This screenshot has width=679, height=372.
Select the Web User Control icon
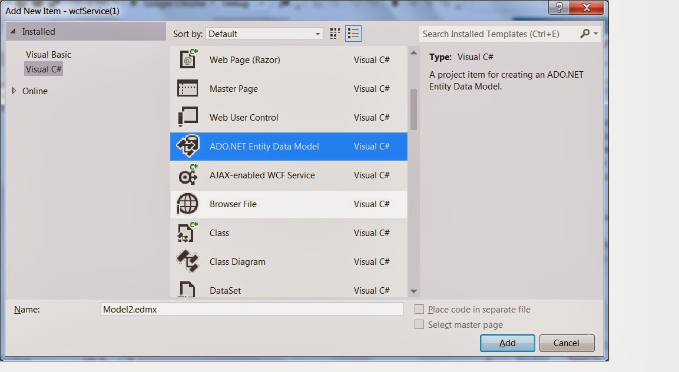coord(188,117)
